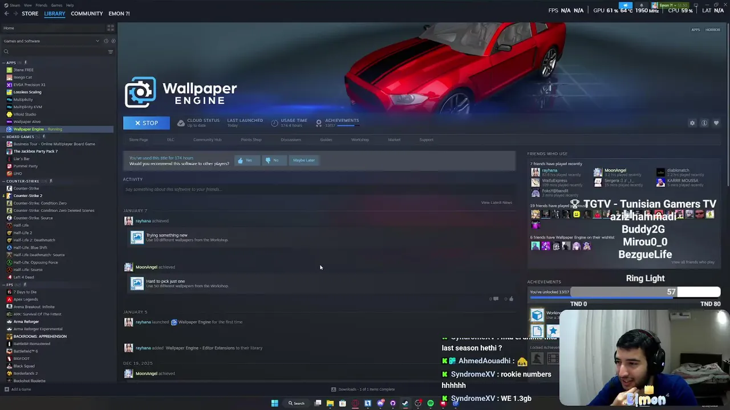The height and width of the screenshot is (410, 730).
Task: Select VRoid Studio in sidebar
Action: (25, 114)
